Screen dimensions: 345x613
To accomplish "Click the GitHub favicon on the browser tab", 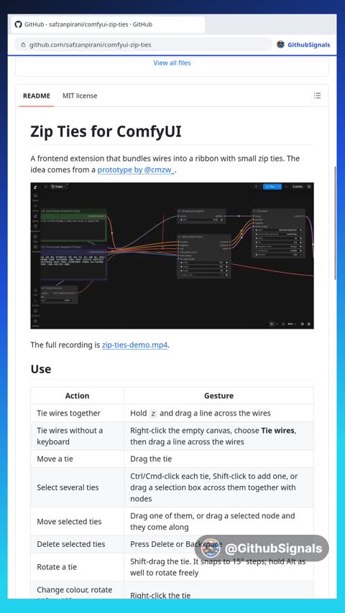I will point(18,24).
